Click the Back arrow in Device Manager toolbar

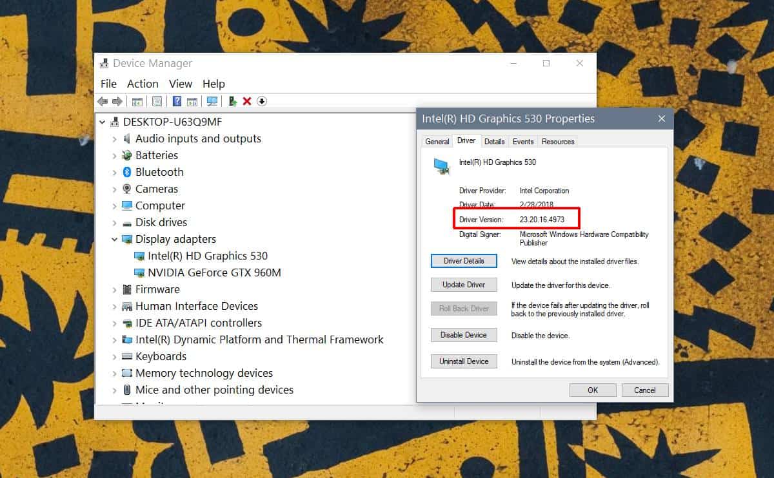tap(102, 101)
